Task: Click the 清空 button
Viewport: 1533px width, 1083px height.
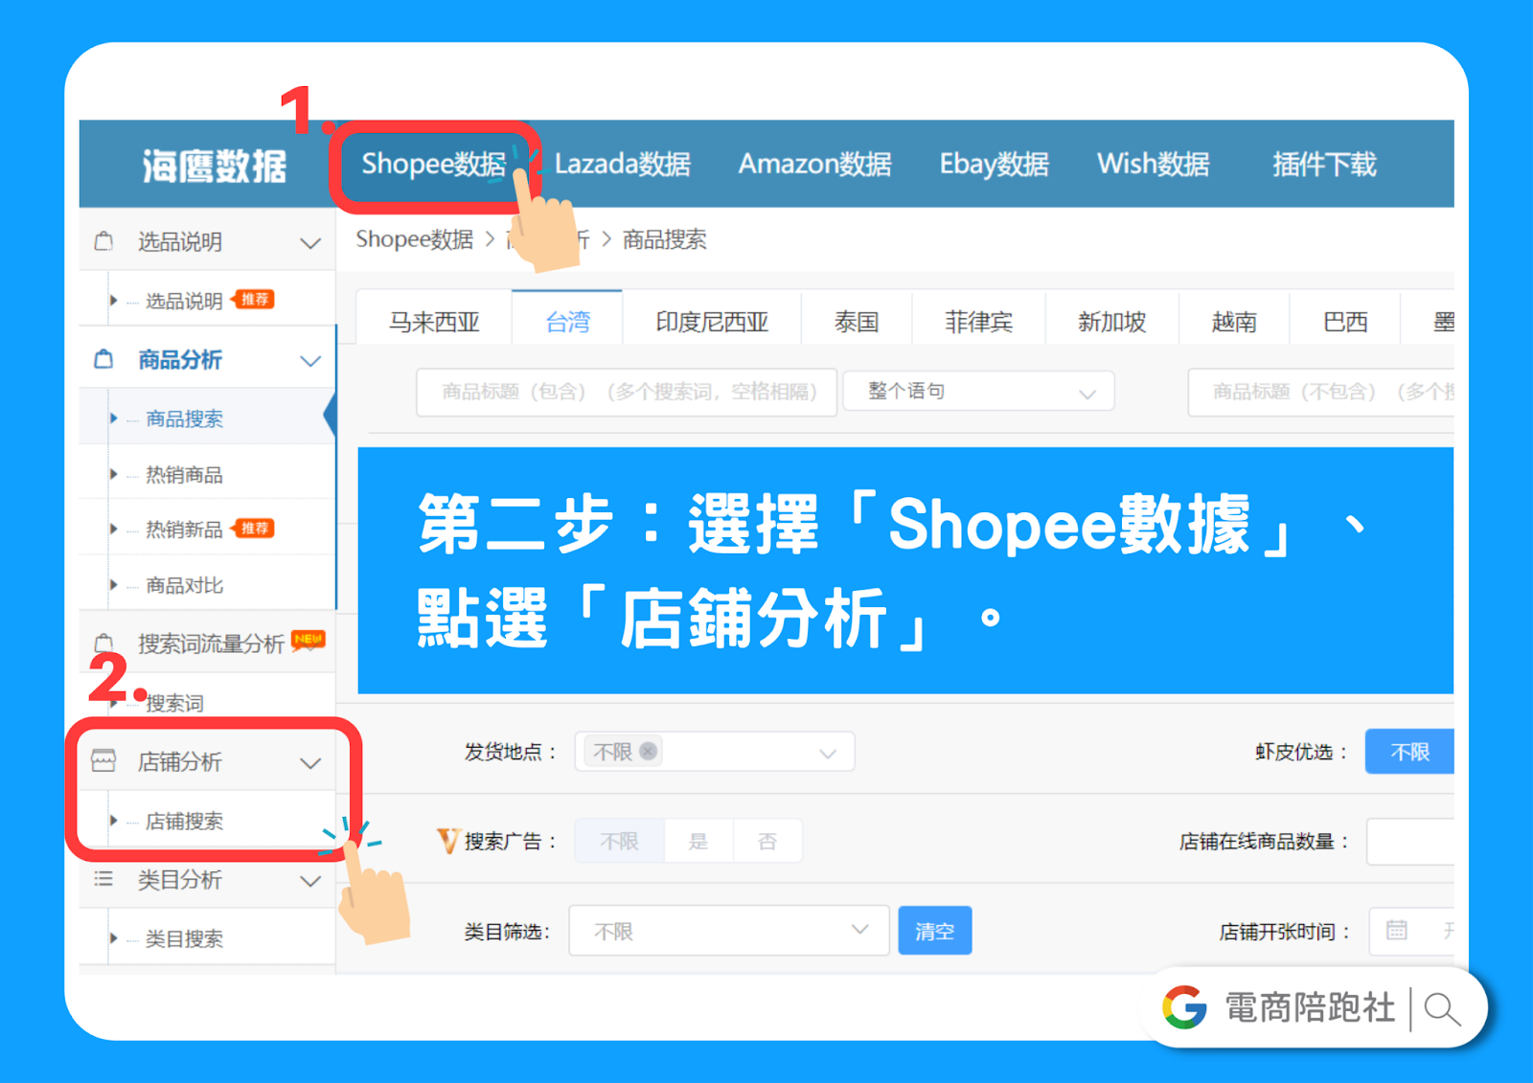Action: click(x=934, y=931)
